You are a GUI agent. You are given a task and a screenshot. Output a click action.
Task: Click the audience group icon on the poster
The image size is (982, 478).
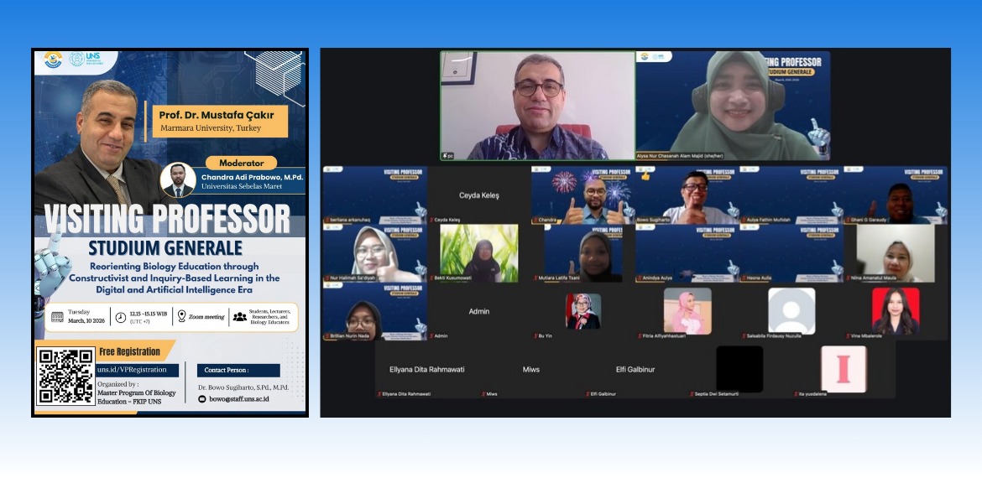coord(240,317)
